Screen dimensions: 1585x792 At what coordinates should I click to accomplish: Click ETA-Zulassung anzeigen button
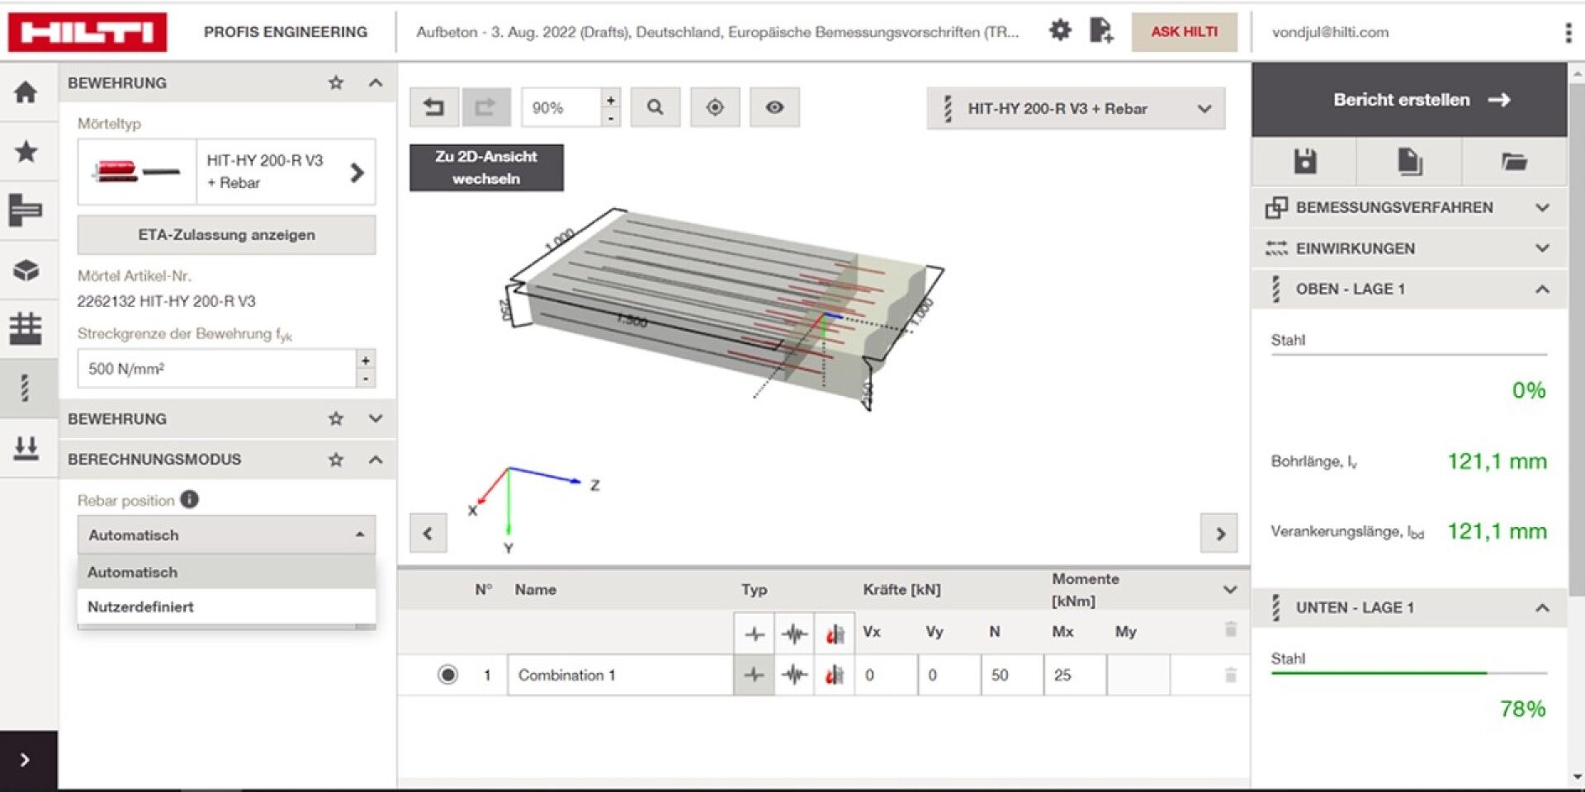(226, 235)
